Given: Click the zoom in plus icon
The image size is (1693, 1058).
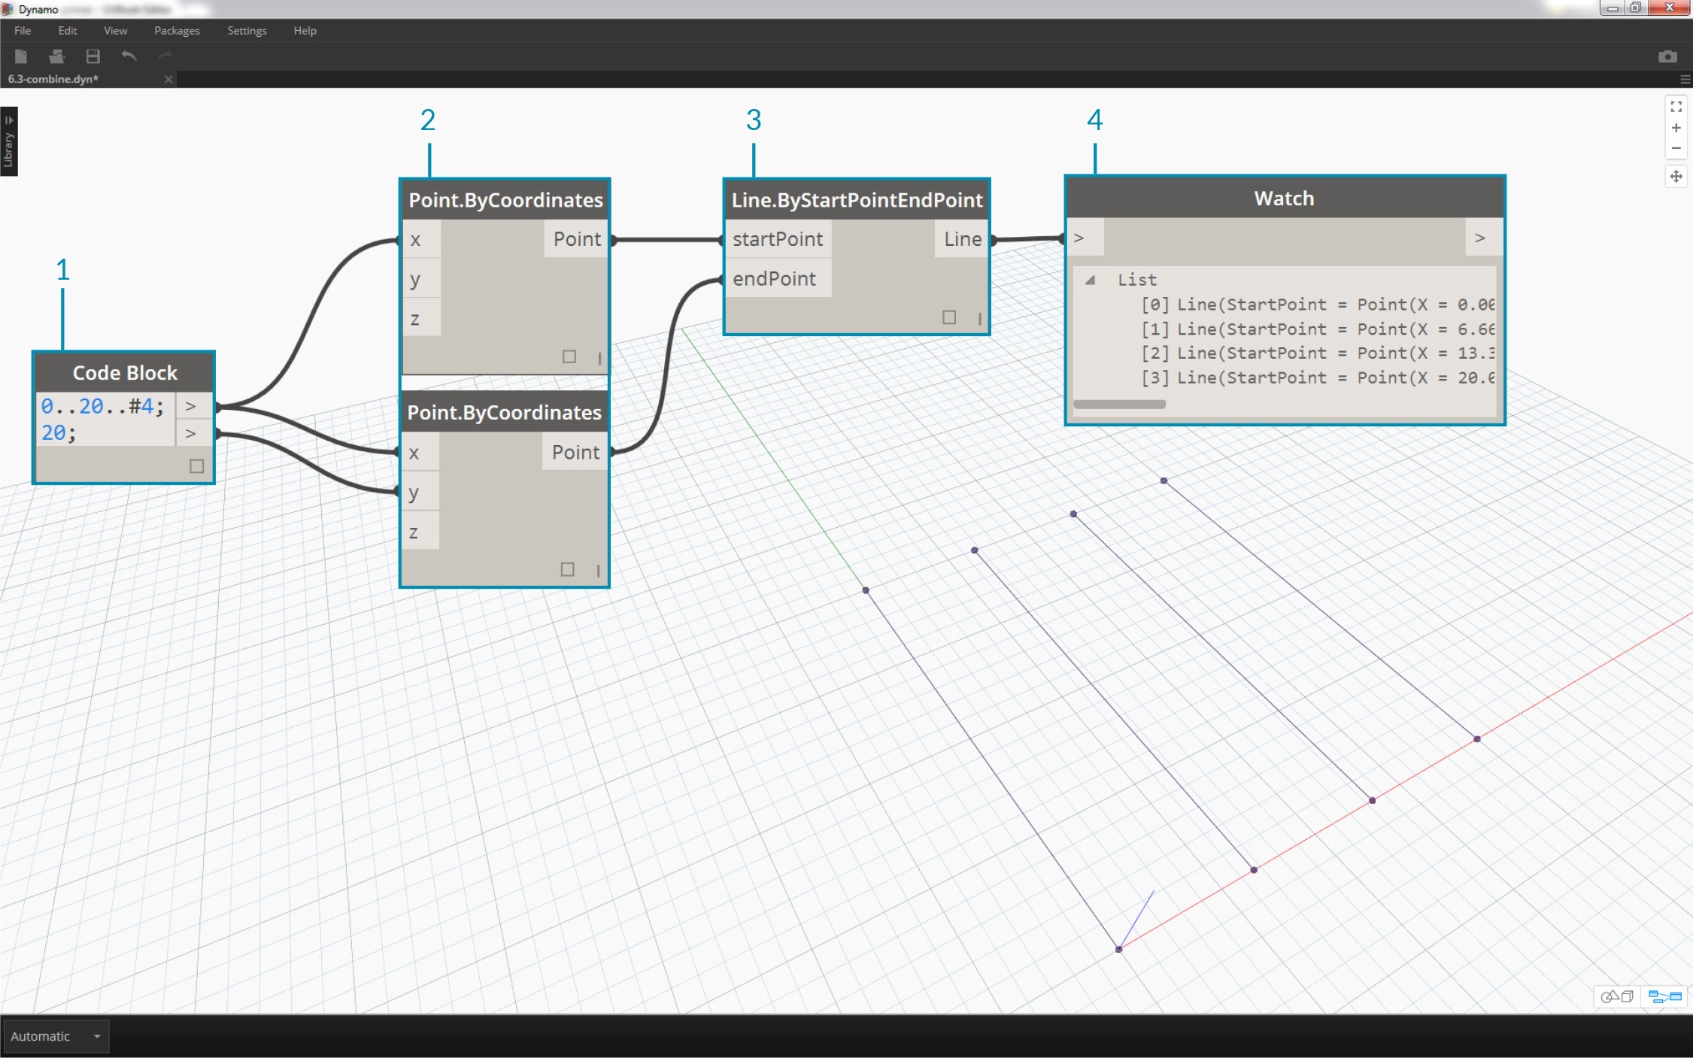Looking at the screenshot, I should tap(1676, 128).
